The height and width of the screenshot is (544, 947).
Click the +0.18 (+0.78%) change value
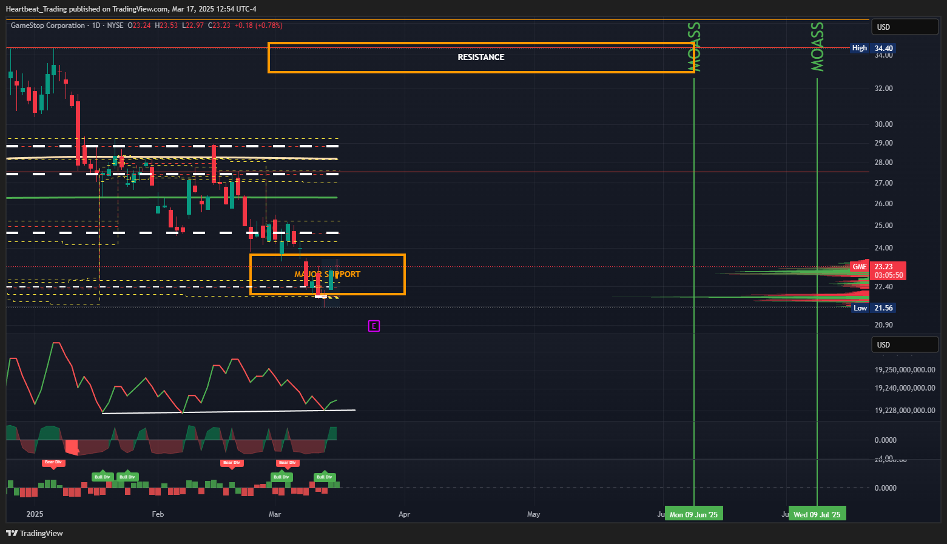[258, 25]
